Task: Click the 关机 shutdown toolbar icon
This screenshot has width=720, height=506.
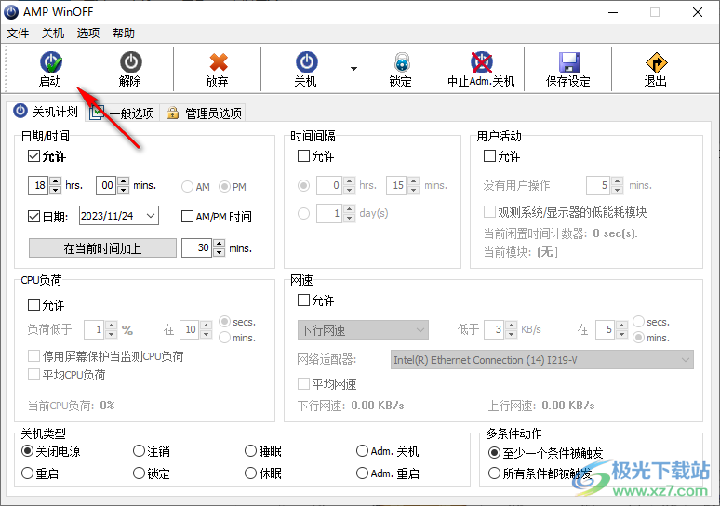Action: tap(306, 63)
